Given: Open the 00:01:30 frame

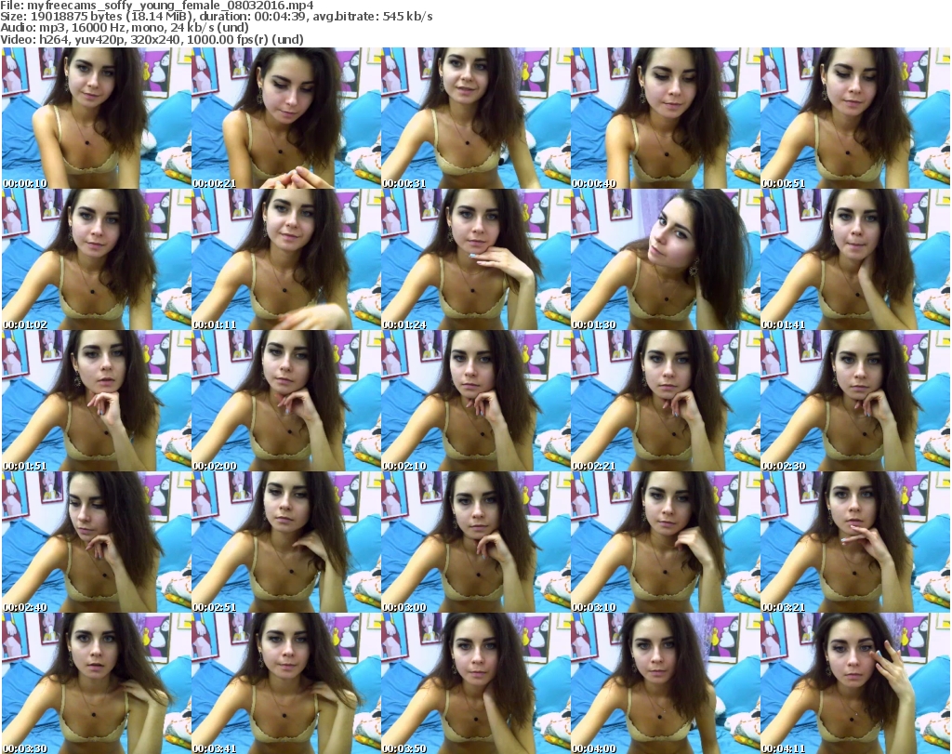Looking at the screenshot, I should (x=665, y=259).
